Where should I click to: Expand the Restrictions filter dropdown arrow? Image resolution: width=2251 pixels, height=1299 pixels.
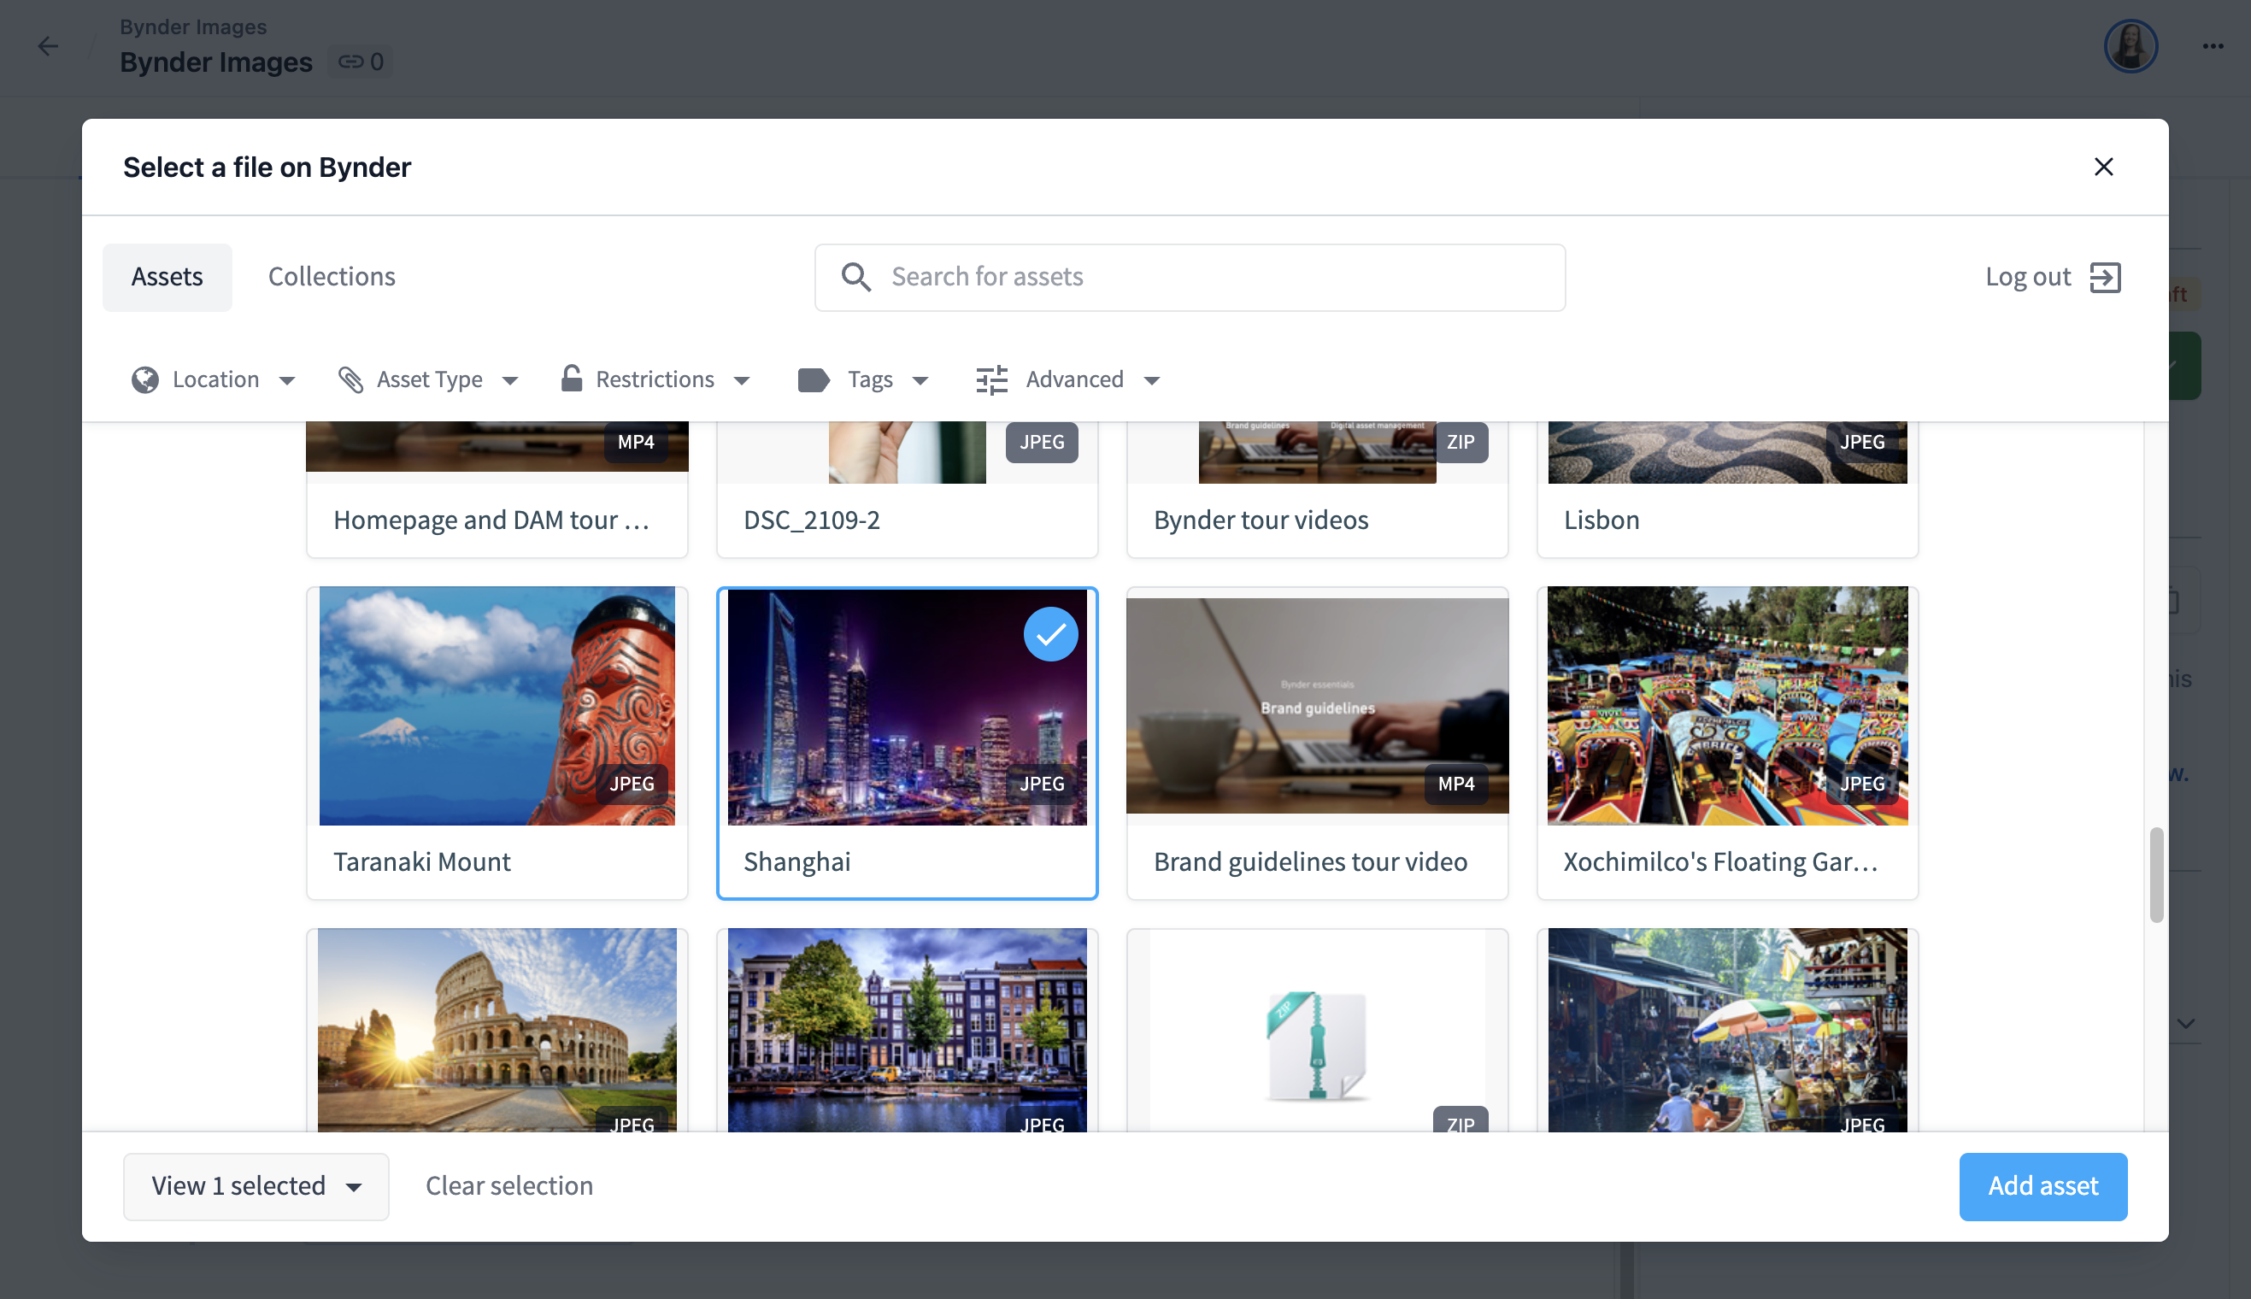pos(742,381)
